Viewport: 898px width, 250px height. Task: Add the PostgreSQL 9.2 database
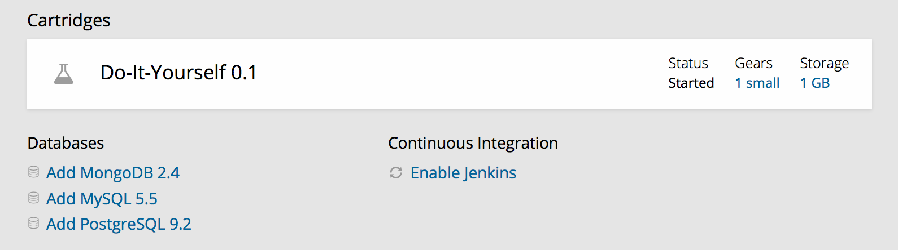(119, 224)
